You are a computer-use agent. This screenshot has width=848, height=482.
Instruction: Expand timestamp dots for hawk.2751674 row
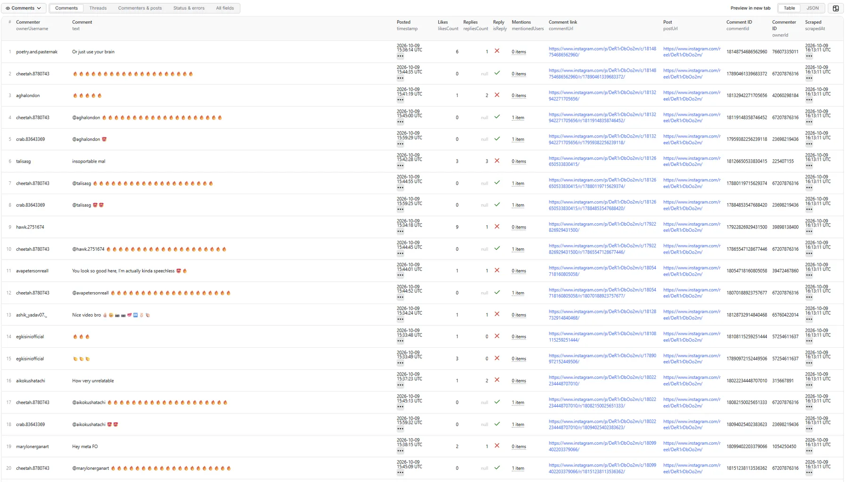point(400,231)
